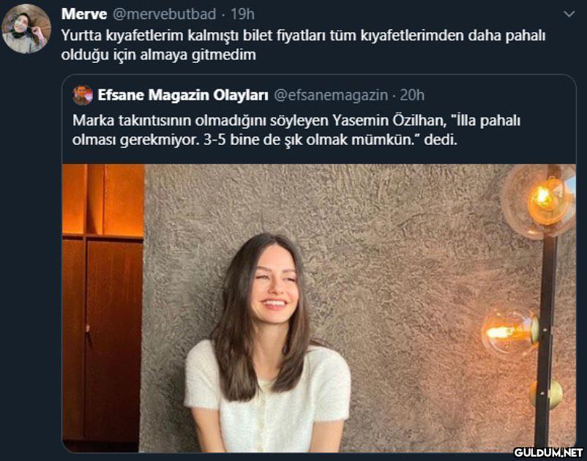The height and width of the screenshot is (461, 587).
Task: Click the woman's white knit top
Action: click(x=268, y=399)
